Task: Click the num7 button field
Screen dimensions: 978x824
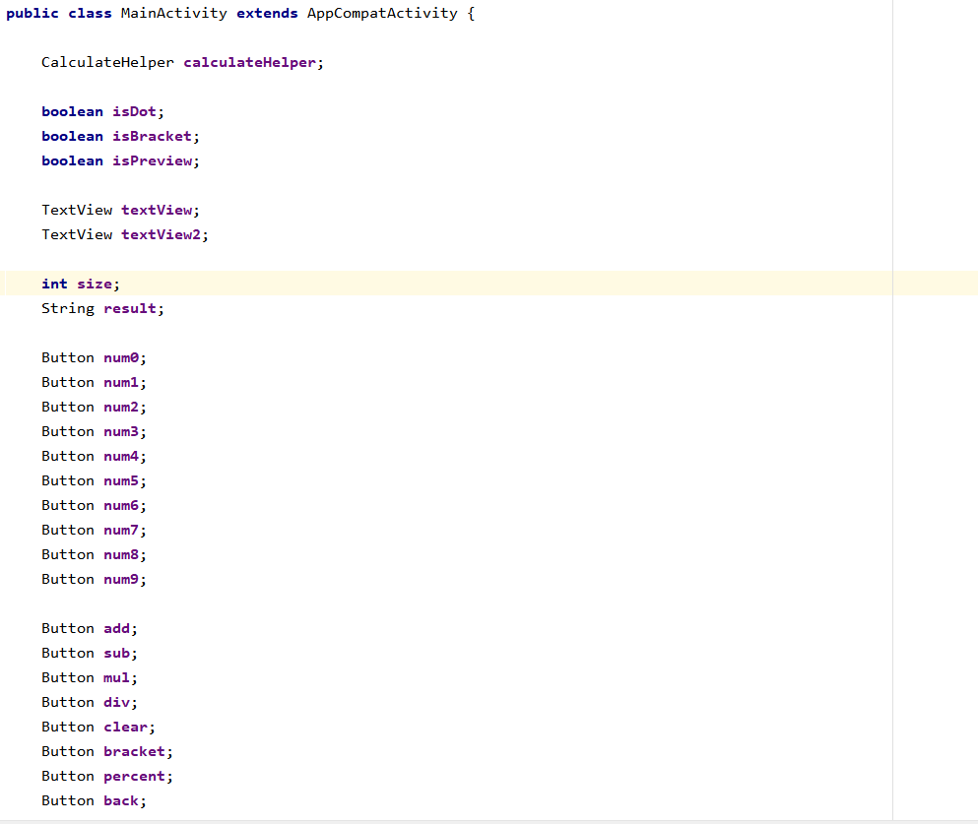Action: click(121, 530)
